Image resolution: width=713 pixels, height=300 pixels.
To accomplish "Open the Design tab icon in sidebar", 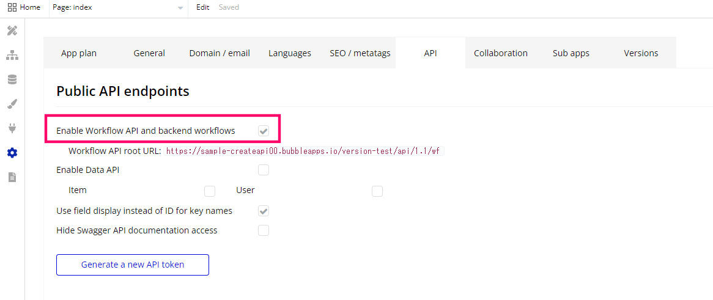I will tap(12, 31).
